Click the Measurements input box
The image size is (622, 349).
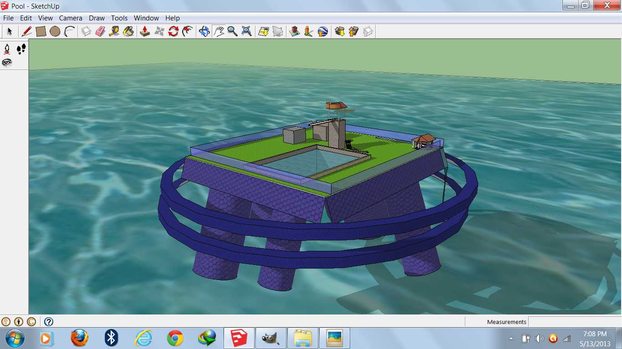(x=575, y=322)
